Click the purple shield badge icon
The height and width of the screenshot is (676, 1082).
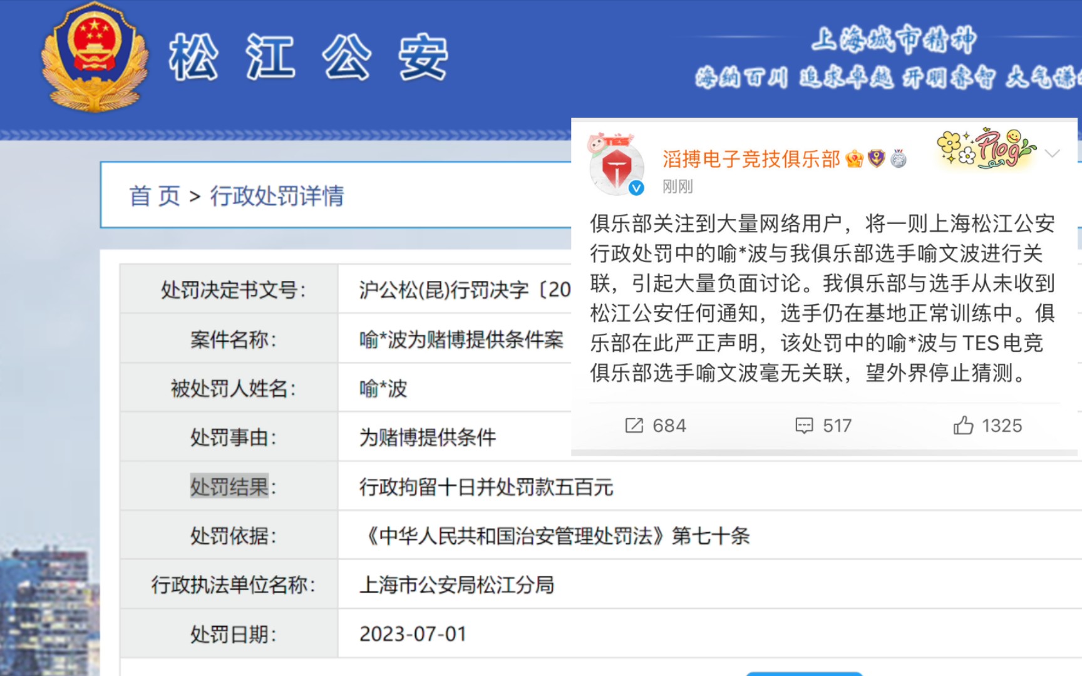[877, 159]
